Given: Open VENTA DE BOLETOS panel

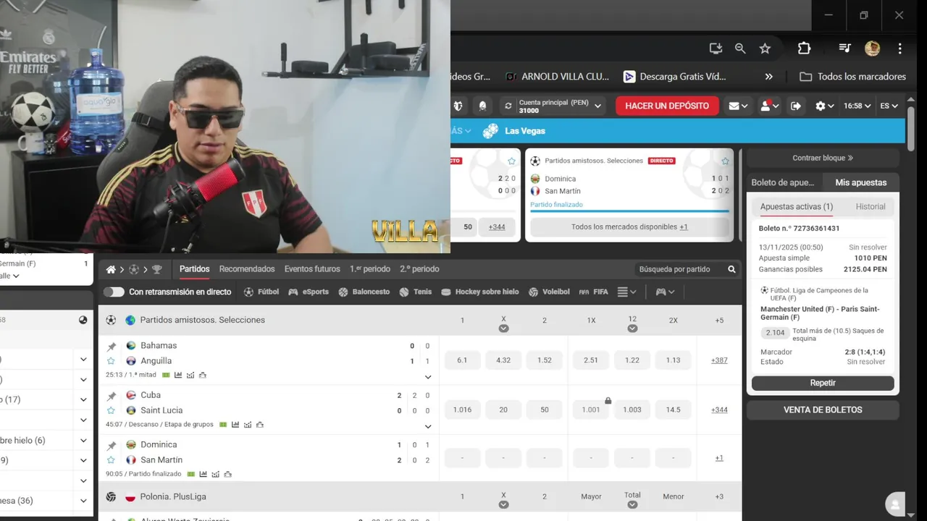Looking at the screenshot, I should (823, 410).
